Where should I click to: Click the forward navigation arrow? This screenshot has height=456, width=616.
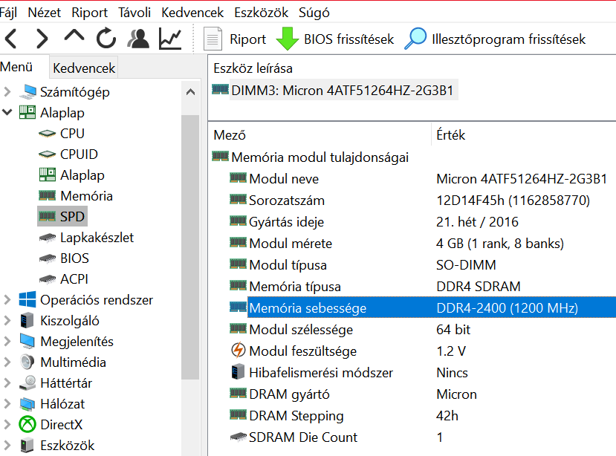pyautogui.click(x=42, y=39)
